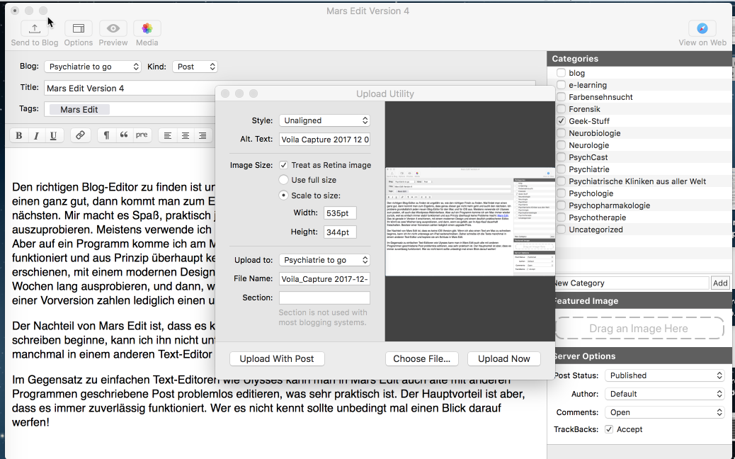
Task: Click the Width input field
Action: coord(340,212)
